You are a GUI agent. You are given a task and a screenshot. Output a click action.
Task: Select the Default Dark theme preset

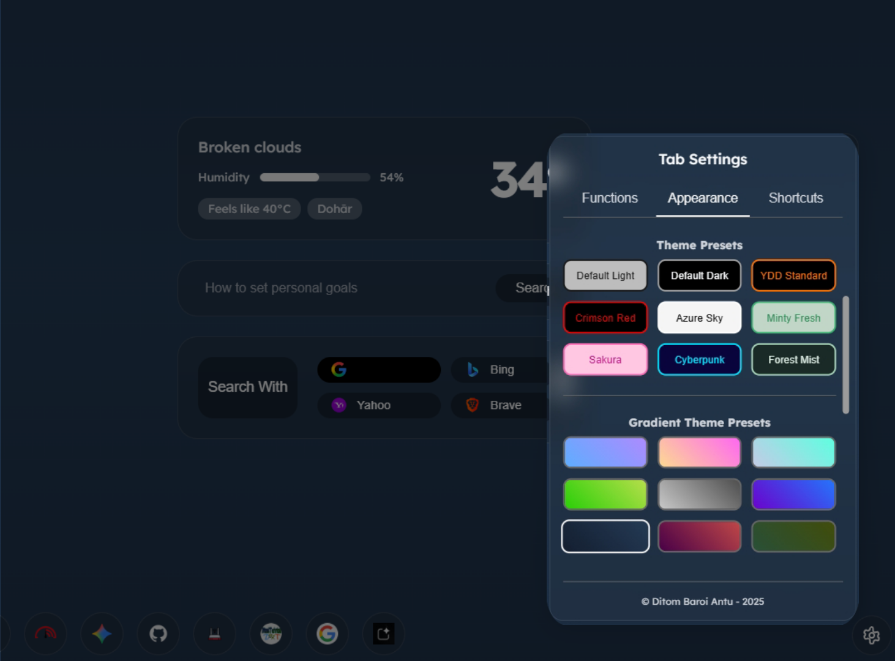[x=699, y=275]
